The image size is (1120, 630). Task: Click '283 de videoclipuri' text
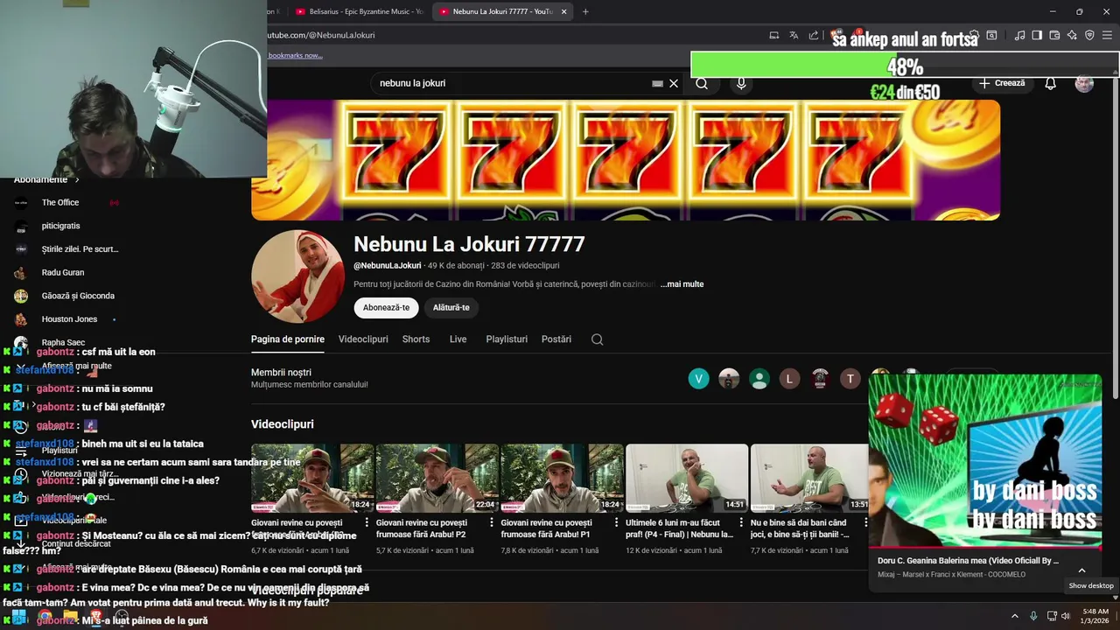tap(525, 265)
